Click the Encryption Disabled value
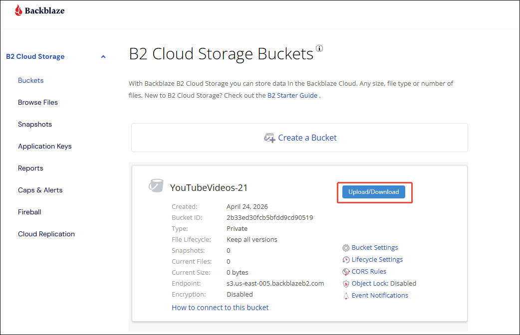 [x=240, y=294]
